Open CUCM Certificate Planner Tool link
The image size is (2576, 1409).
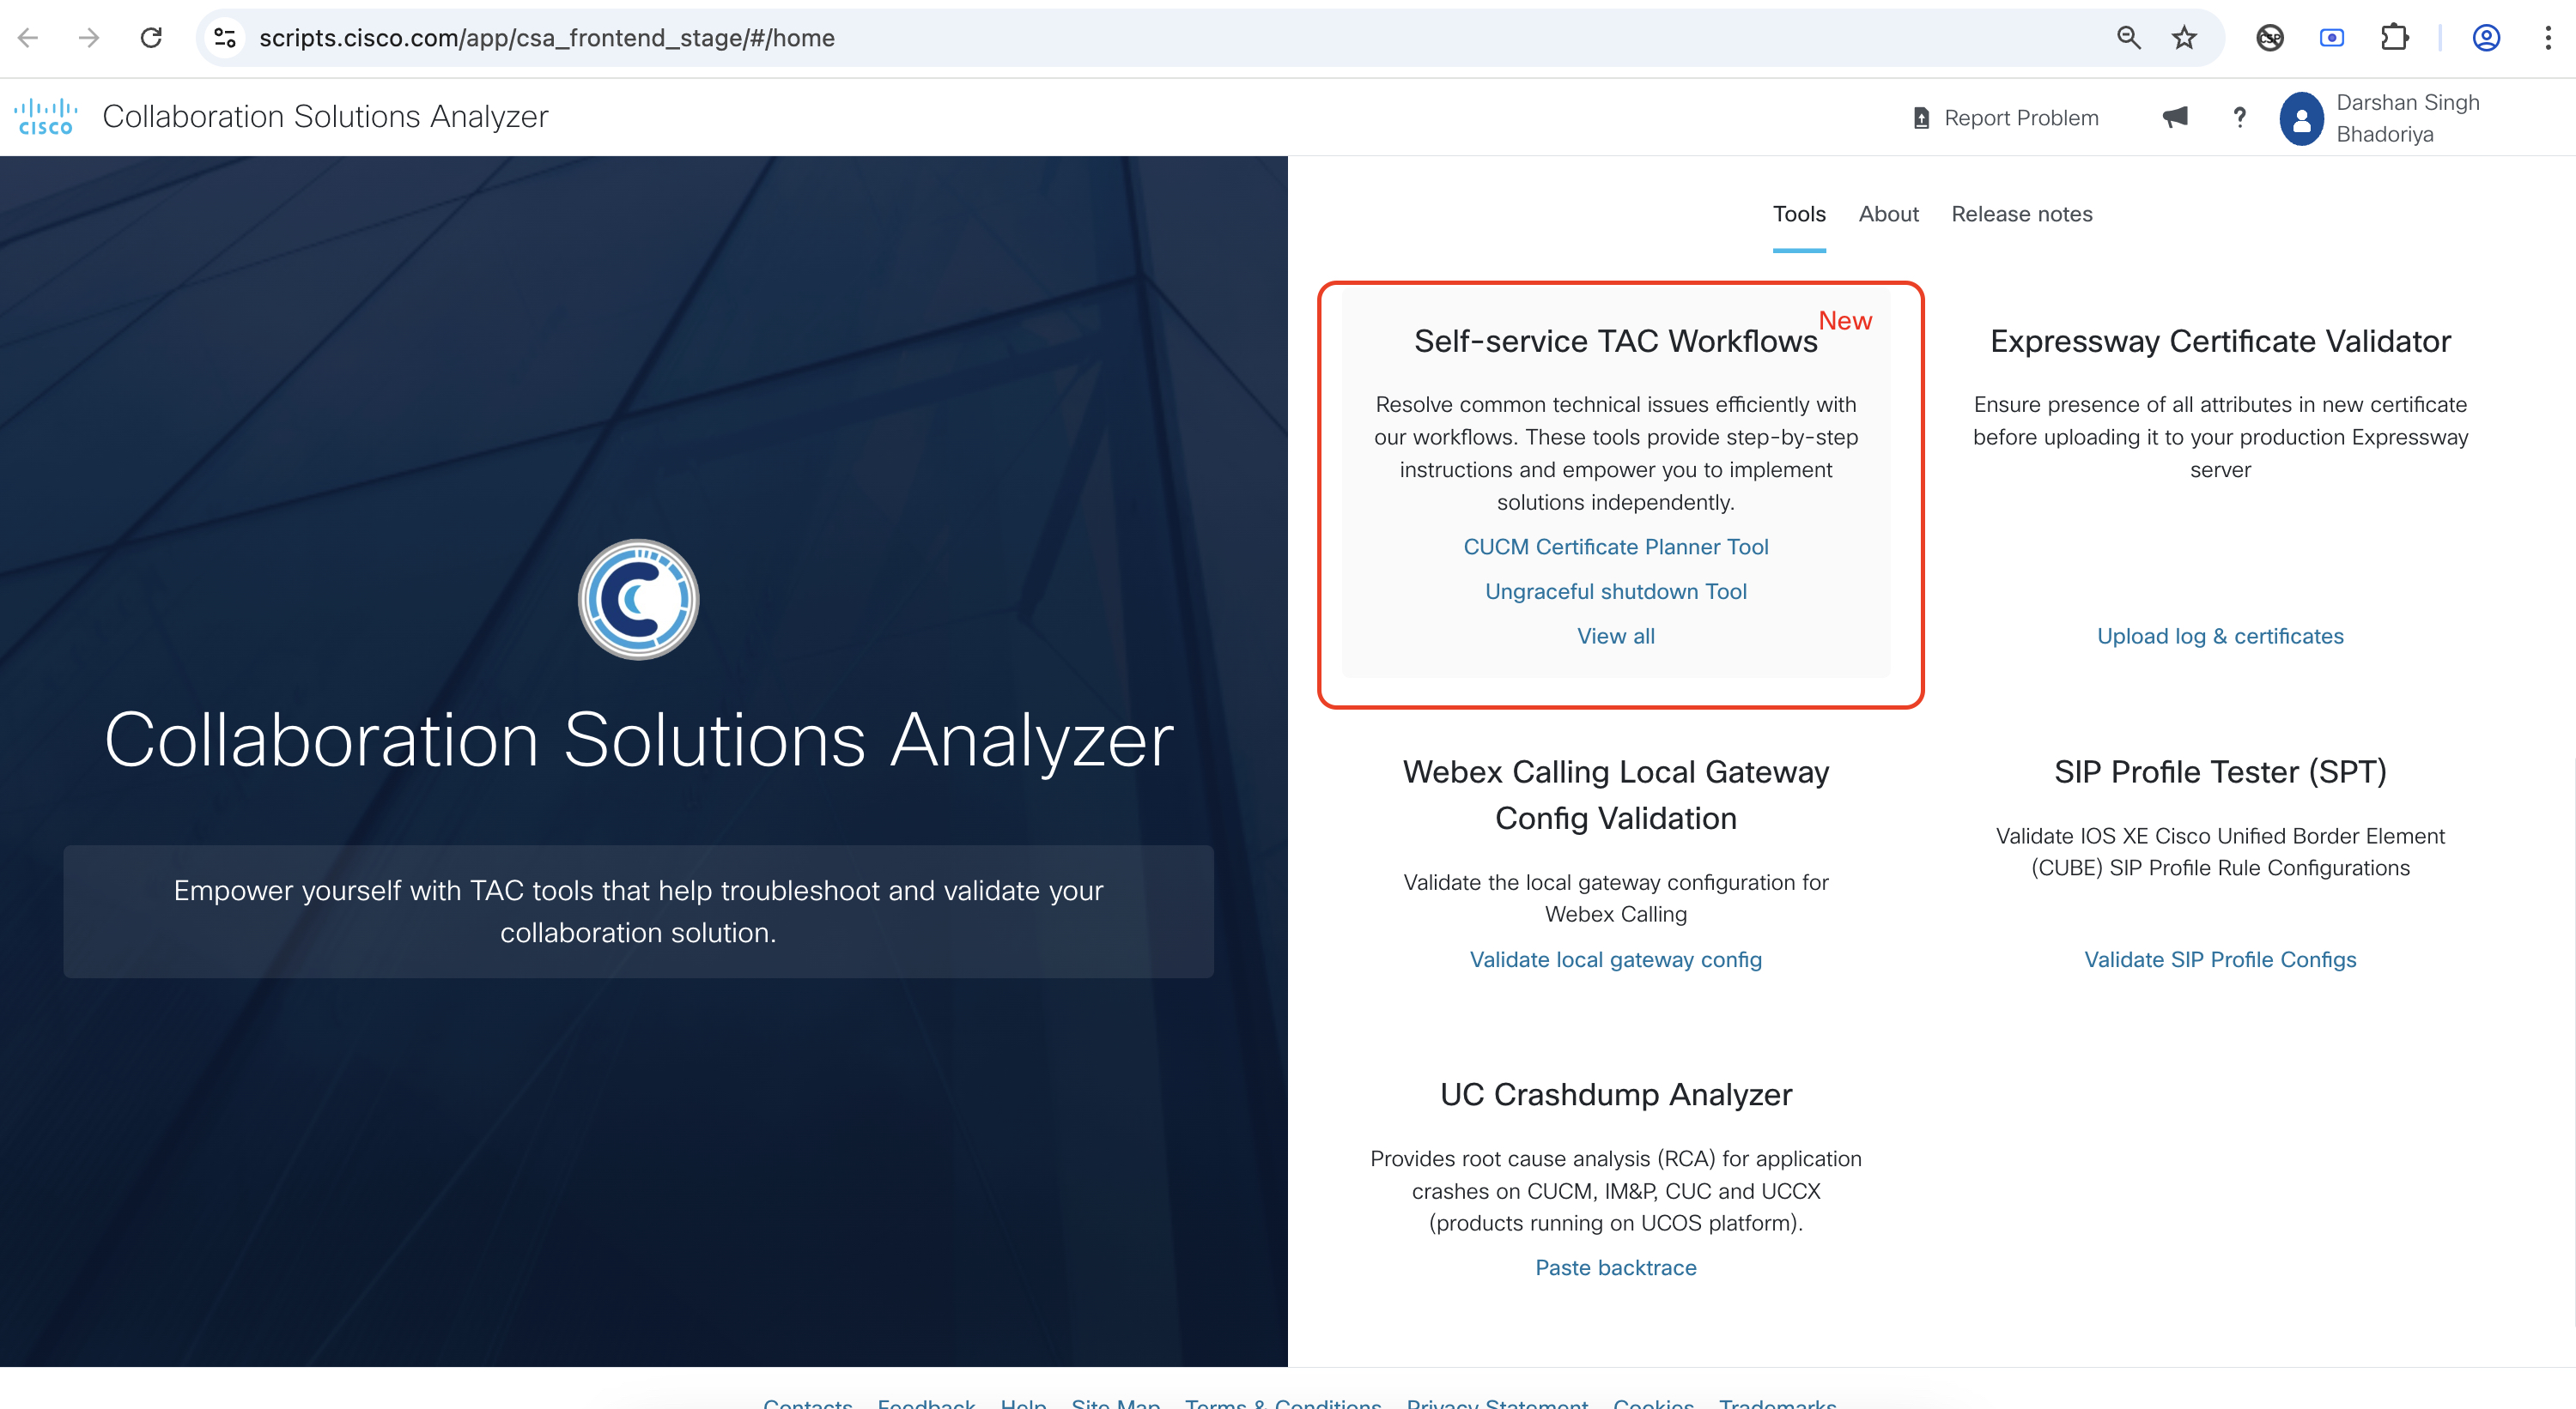click(x=1615, y=547)
